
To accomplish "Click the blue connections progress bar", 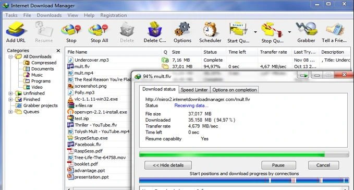I will tap(244, 180).
